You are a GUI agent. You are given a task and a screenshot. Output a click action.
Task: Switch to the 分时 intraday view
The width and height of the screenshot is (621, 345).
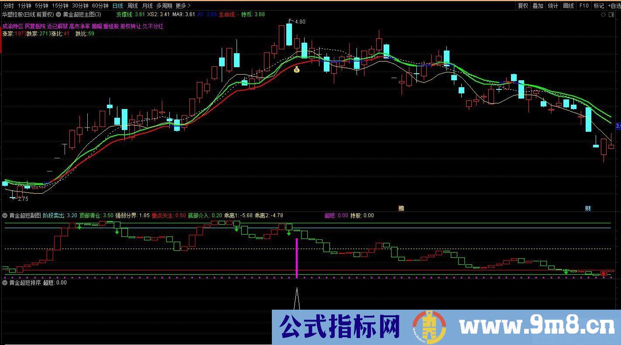coord(8,6)
